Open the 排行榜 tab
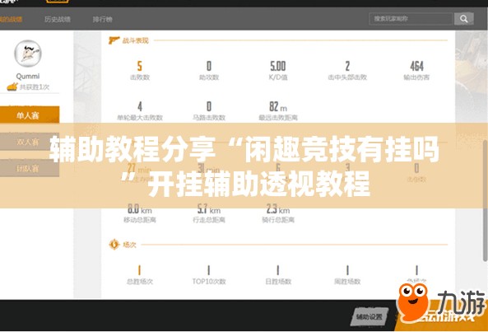The width and height of the screenshot is (488, 332). 102,19
